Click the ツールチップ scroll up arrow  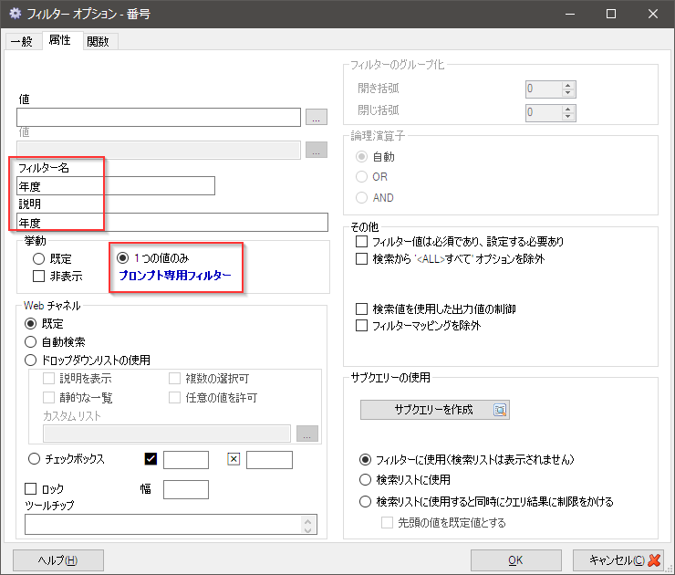pyautogui.click(x=307, y=521)
